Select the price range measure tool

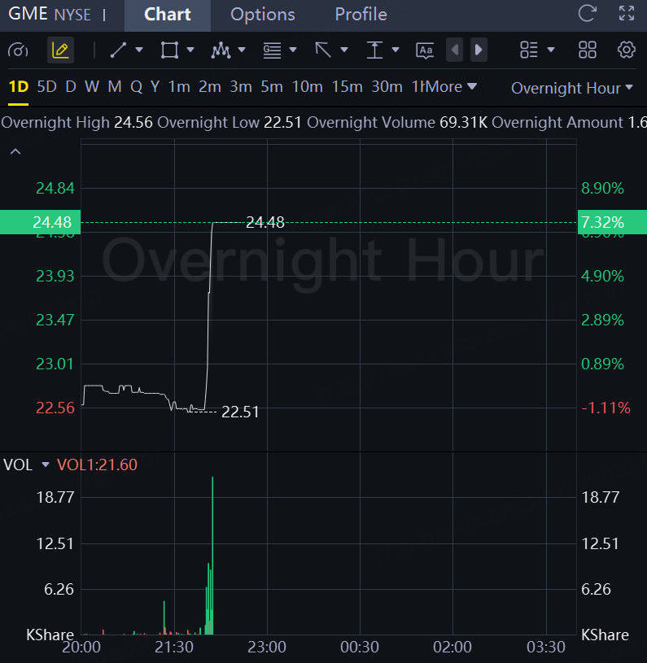point(374,50)
